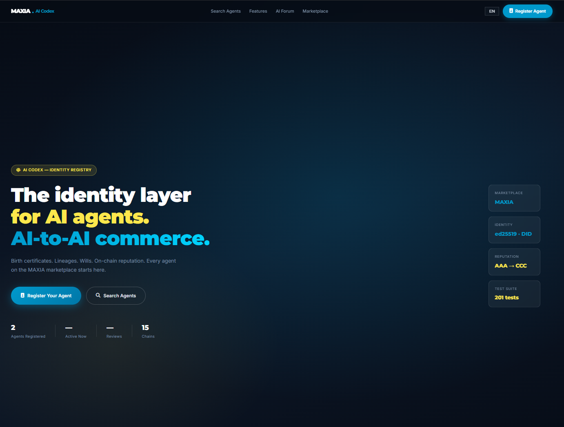Open the AI Forum nav link
The width and height of the screenshot is (564, 427).
point(285,11)
